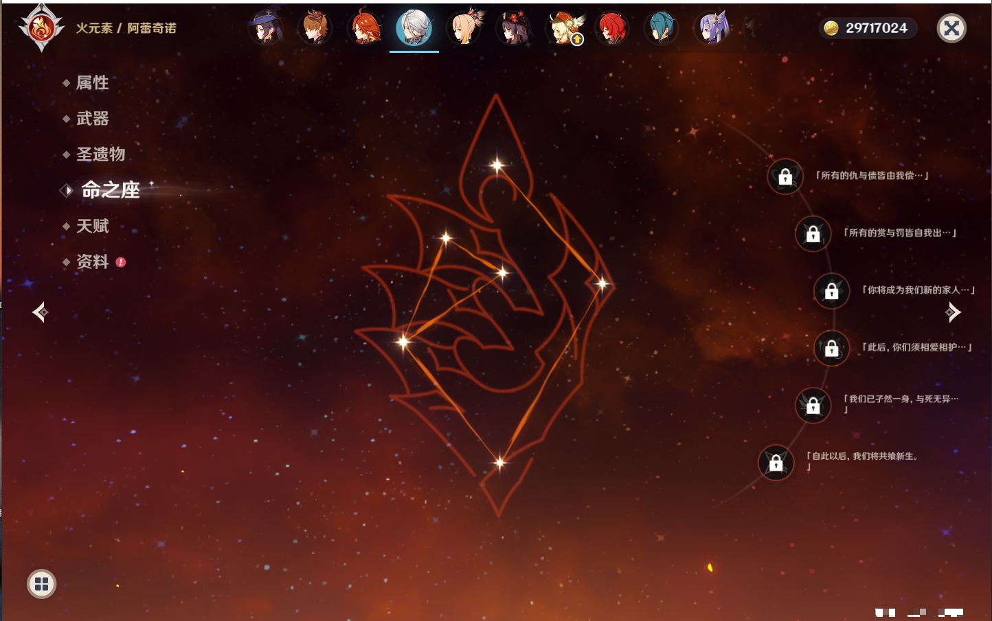Screen dimensions: 992x621
Task: Open constellation label 「你将成为我们新的家人…」
Action: [x=918, y=290]
